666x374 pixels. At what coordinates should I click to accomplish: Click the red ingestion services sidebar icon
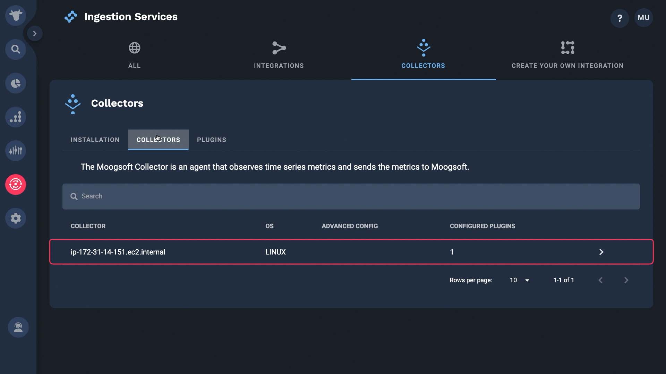(16, 185)
